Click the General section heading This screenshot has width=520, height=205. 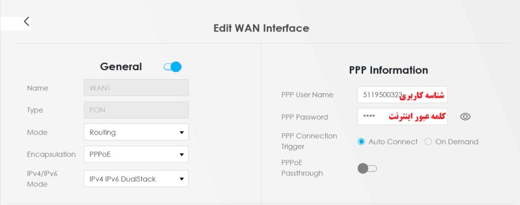(x=121, y=66)
